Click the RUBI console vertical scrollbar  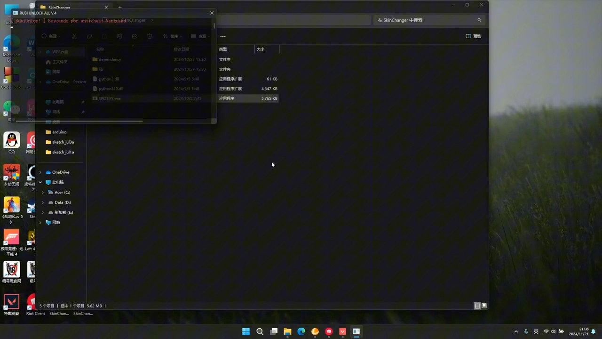(x=214, y=26)
